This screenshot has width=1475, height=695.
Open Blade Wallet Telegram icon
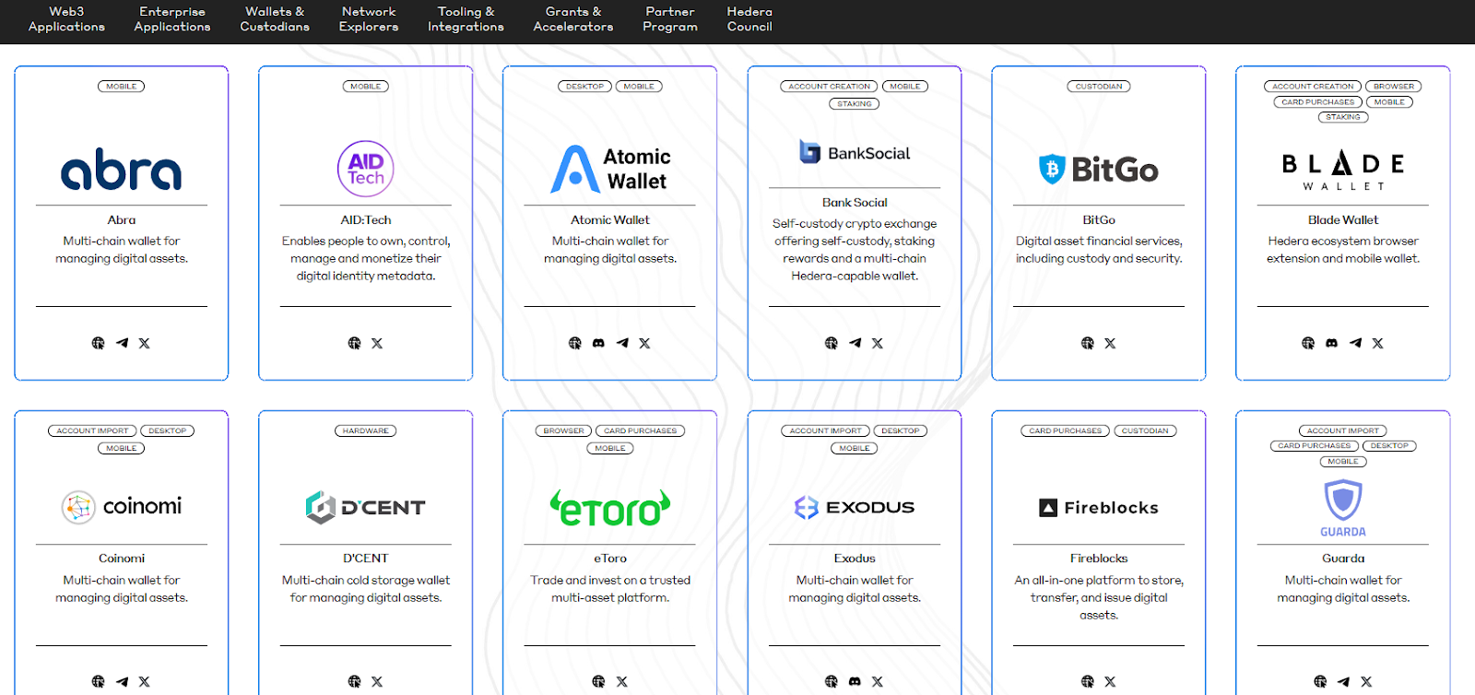1355,343
